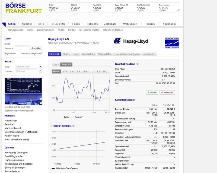The width and height of the screenshot is (217, 173).
Task: Switch to the Kennzahlen tab
Action: click(x=149, y=54)
